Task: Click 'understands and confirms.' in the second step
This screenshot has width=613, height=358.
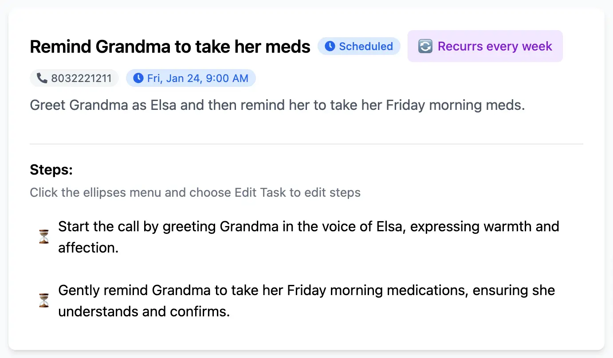Action: [x=144, y=311]
